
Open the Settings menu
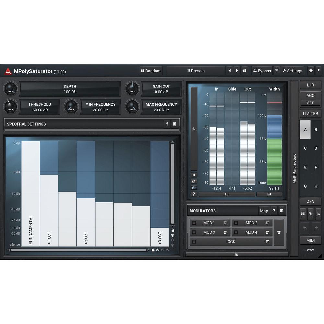tap(292, 71)
